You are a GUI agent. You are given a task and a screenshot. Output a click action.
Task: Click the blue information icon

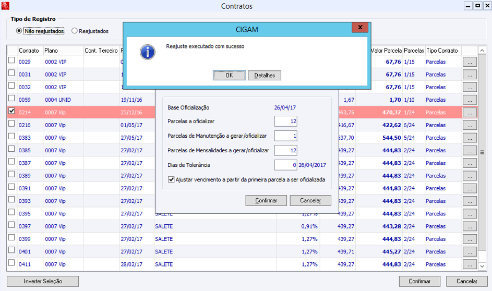tap(148, 52)
